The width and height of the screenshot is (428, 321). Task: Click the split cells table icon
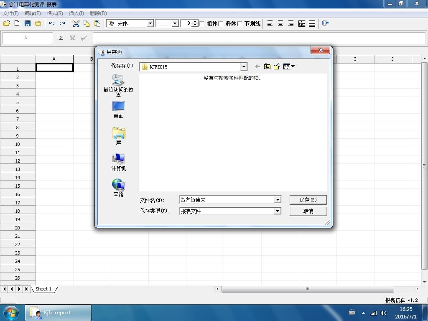point(312,23)
